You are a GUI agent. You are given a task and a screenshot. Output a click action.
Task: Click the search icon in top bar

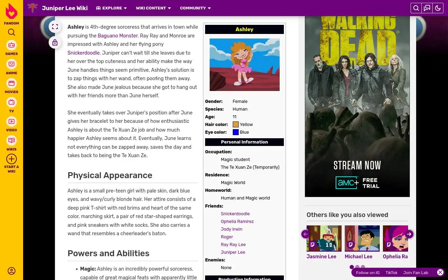(x=416, y=8)
